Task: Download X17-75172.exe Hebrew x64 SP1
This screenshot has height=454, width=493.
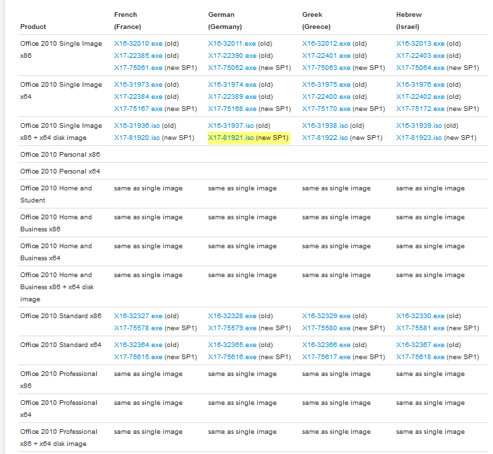Action: coord(420,108)
